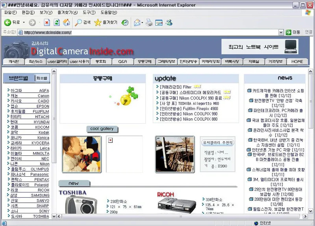Image resolution: width=315 pixels, height=226 pixels.
Task: Click the green Refresh toolbar icon
Action: click(x=57, y=22)
